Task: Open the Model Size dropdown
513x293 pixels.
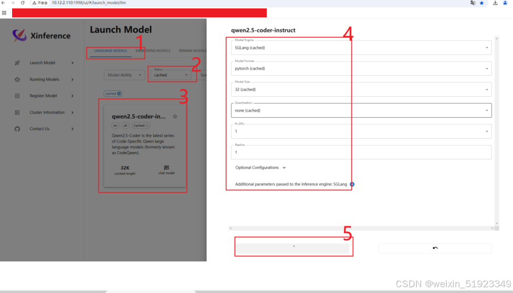Action: 361,89
